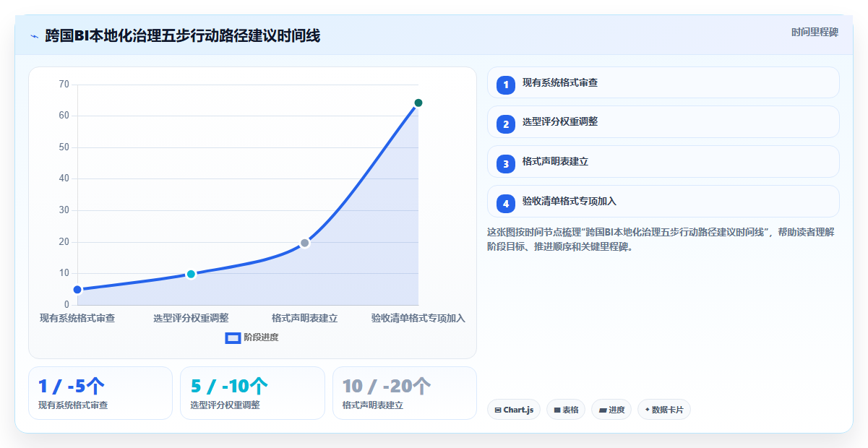Click x-axis label 格式声明表建立
Screen dimensions: 868x448
(x=305, y=318)
